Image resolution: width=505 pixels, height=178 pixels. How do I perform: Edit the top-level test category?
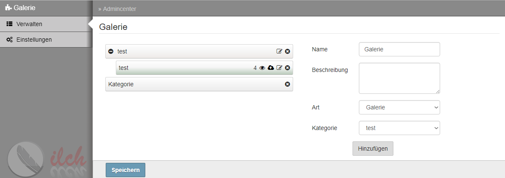click(279, 51)
